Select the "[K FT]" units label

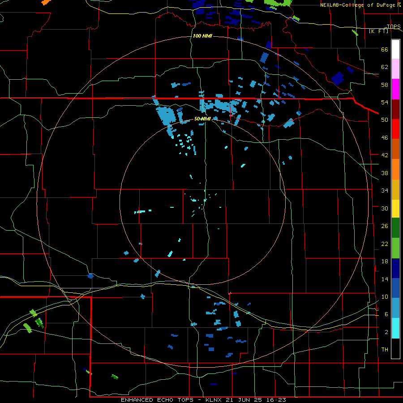378,31
